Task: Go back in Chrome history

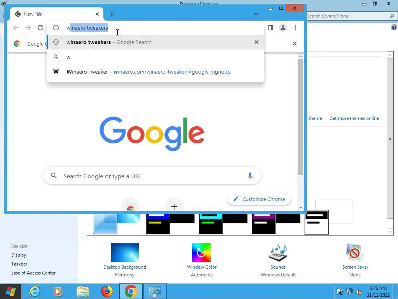Action: tap(16, 28)
